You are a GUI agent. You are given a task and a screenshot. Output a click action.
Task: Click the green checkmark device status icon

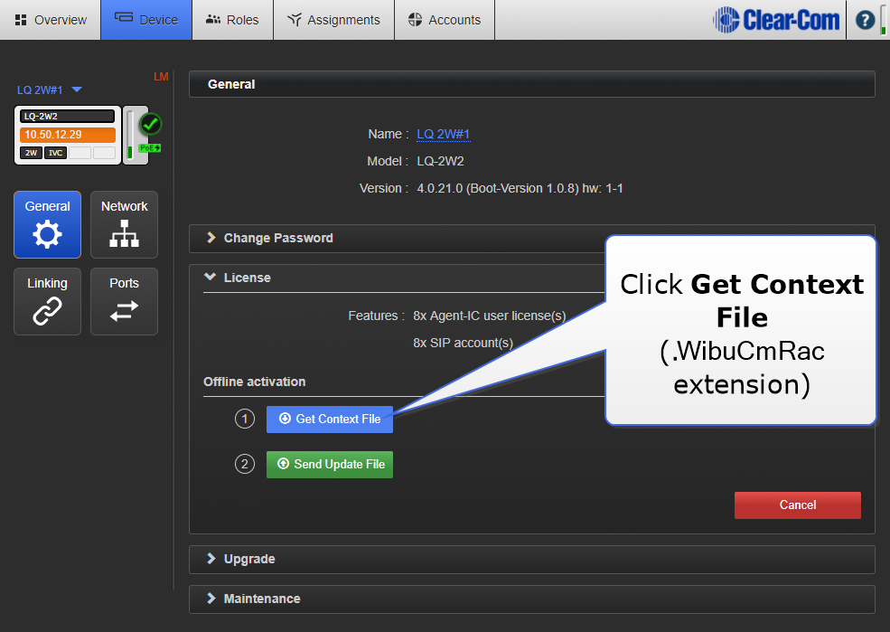[x=150, y=124]
